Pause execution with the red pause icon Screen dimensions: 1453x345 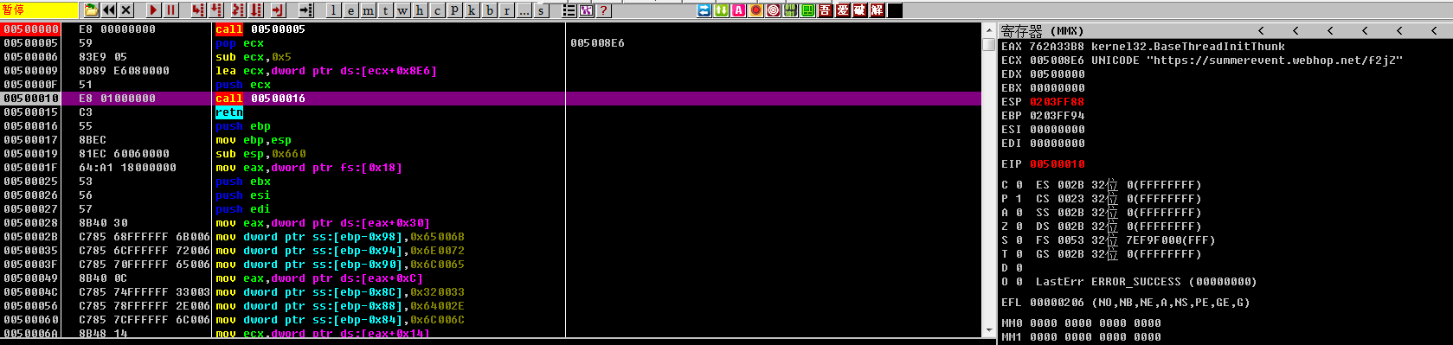click(x=171, y=10)
